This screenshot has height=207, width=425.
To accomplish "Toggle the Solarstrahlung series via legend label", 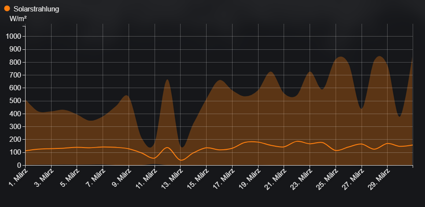I will tap(36, 9).
